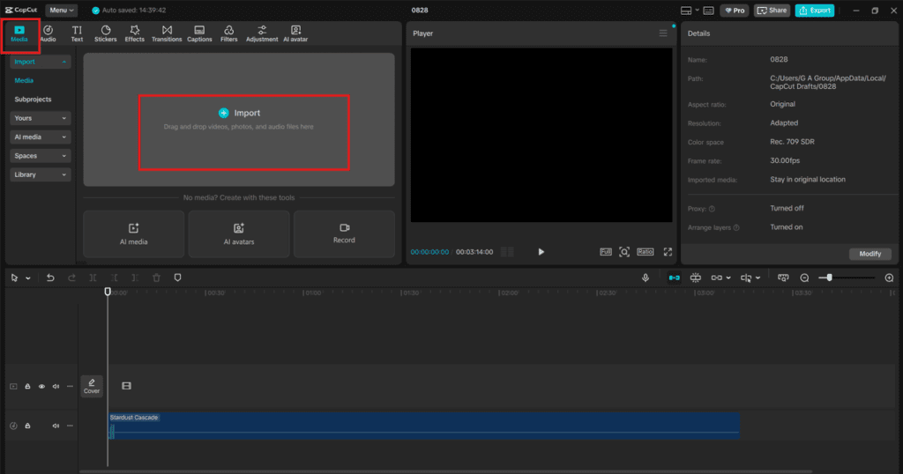The height and width of the screenshot is (474, 903).
Task: Mute the Stardust Cascade audio track
Action: (x=56, y=426)
